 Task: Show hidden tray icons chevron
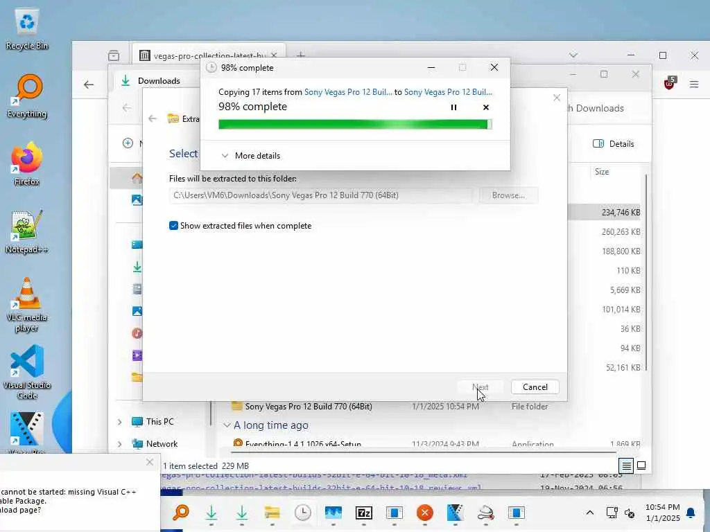(589, 513)
